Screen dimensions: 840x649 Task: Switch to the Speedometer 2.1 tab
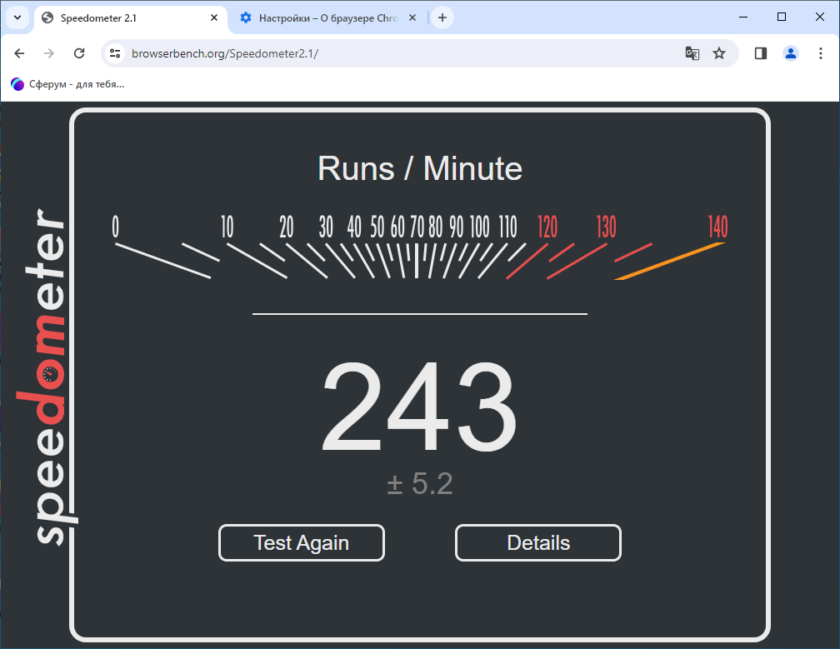point(132,17)
